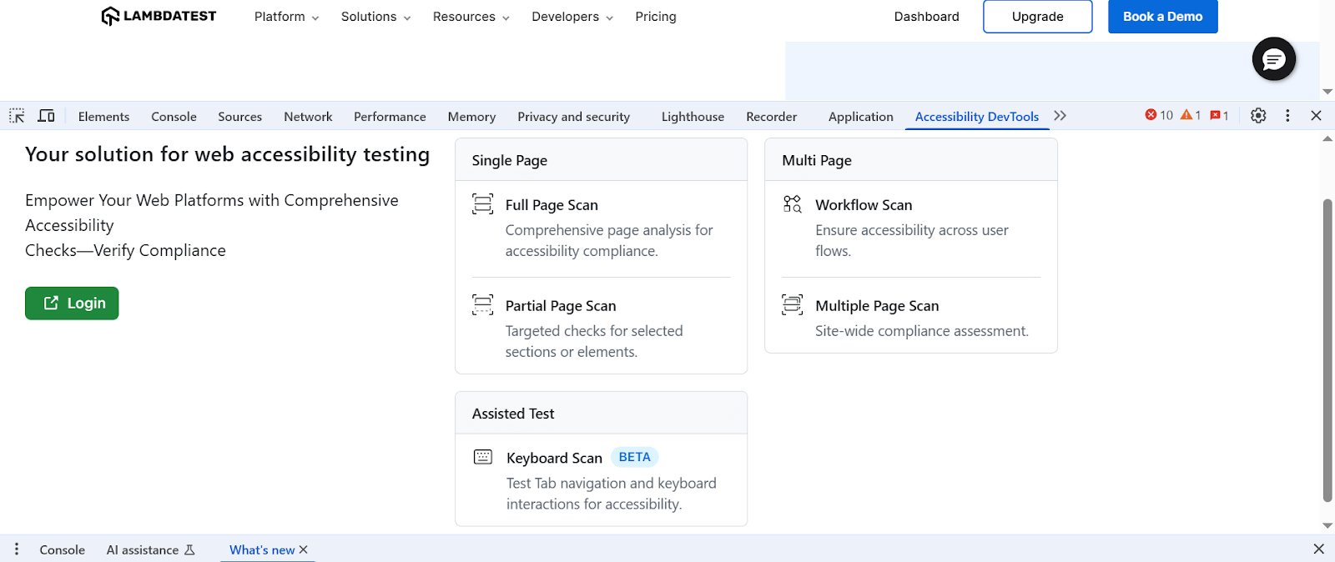Click the orange warning count indicator
Image resolution: width=1335 pixels, height=562 pixels.
click(1191, 116)
